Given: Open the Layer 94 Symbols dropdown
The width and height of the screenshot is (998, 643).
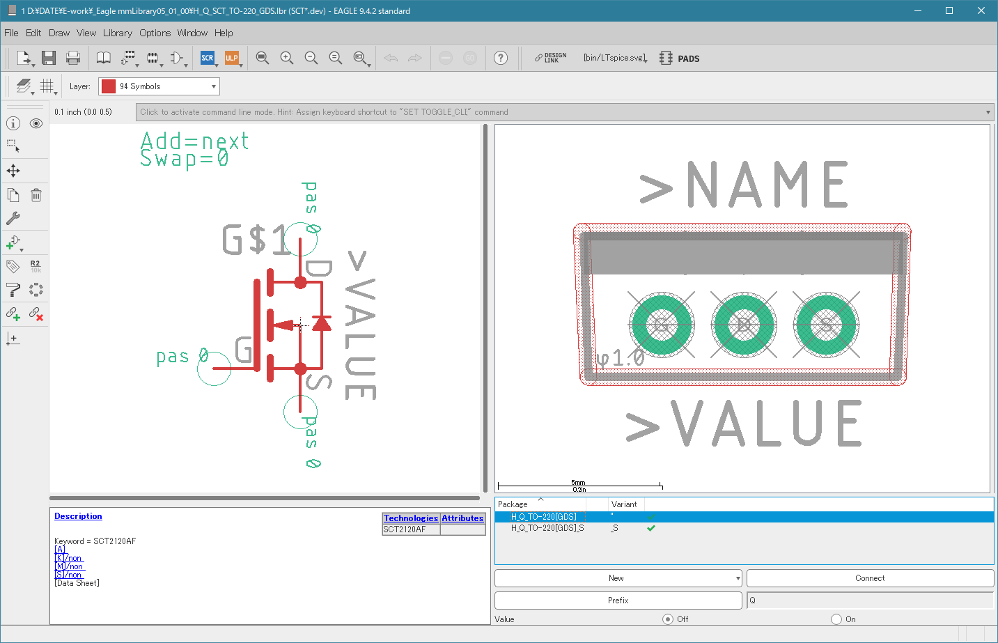Looking at the screenshot, I should 159,86.
